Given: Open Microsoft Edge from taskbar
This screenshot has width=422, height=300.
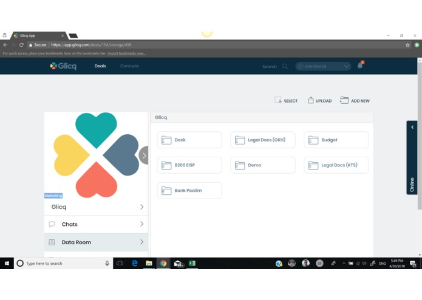Looking at the screenshot, I should [135, 263].
